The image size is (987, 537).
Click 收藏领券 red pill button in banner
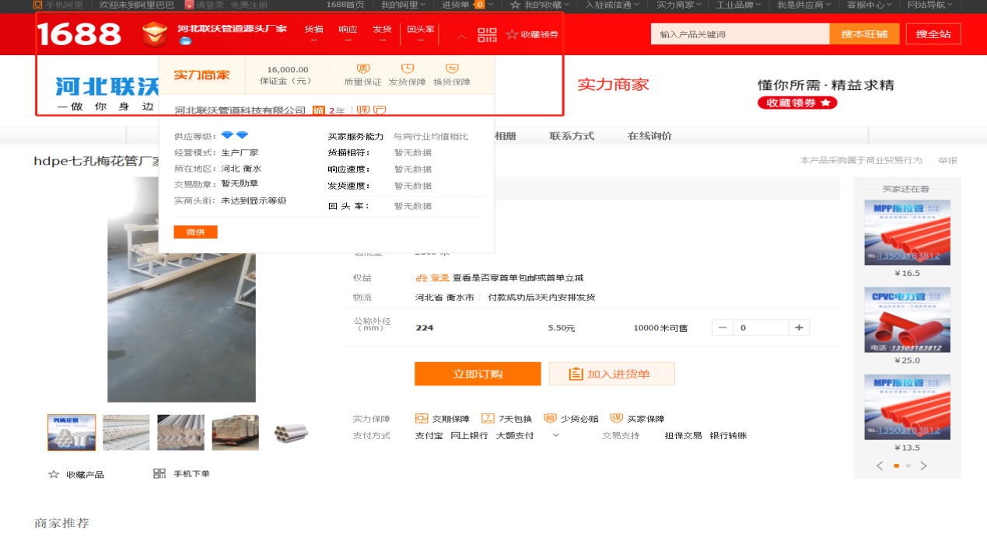(x=797, y=103)
